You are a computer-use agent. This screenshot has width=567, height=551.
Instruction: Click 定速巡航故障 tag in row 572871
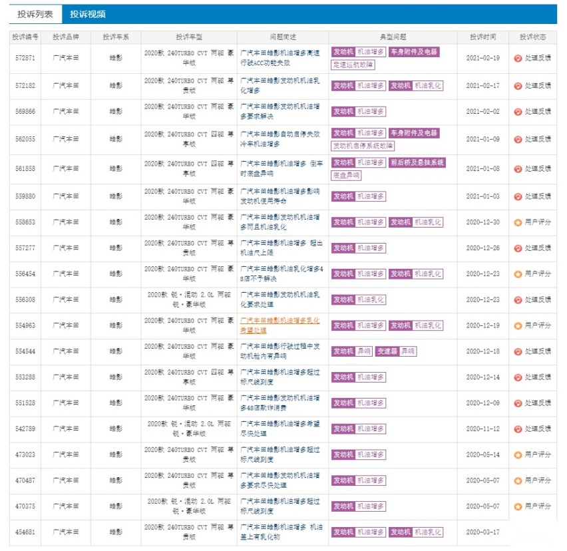click(x=353, y=65)
